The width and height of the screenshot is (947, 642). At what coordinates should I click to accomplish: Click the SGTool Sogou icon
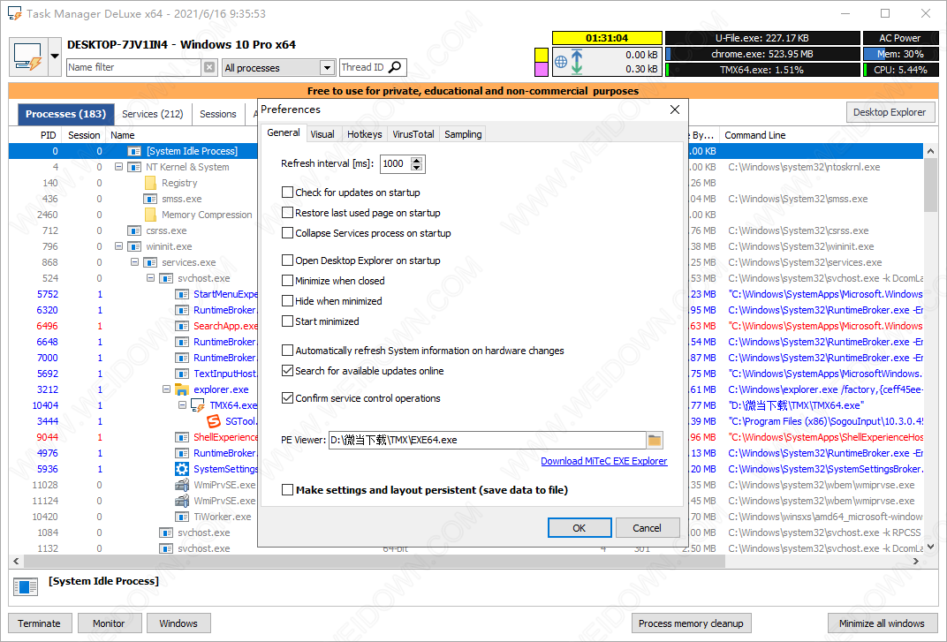[214, 421]
